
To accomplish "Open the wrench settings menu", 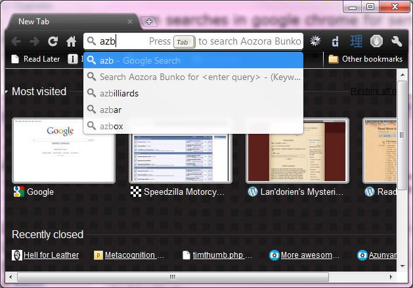I will (x=396, y=41).
